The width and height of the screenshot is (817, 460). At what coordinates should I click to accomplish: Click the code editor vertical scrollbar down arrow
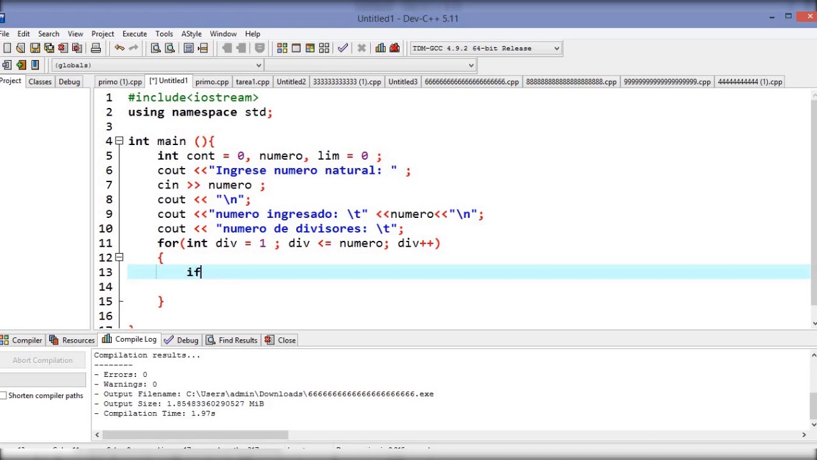click(814, 323)
